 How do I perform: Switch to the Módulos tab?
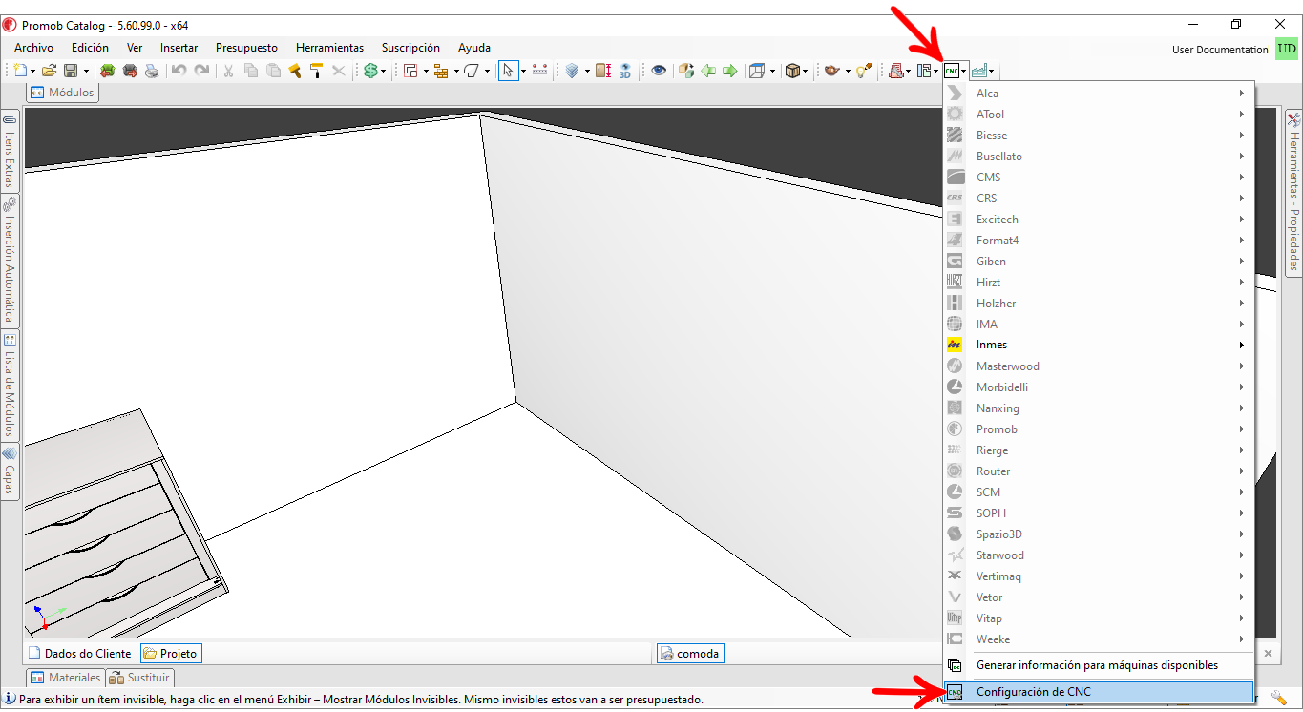[x=62, y=93]
